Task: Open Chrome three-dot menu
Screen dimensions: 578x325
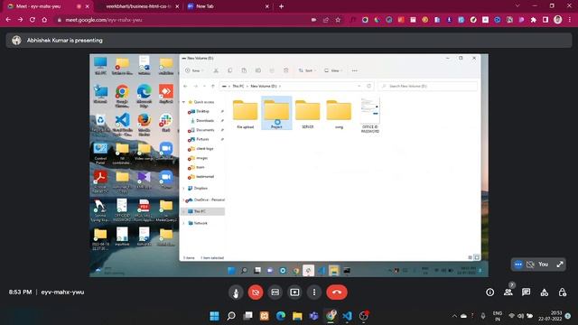Action: (570, 20)
